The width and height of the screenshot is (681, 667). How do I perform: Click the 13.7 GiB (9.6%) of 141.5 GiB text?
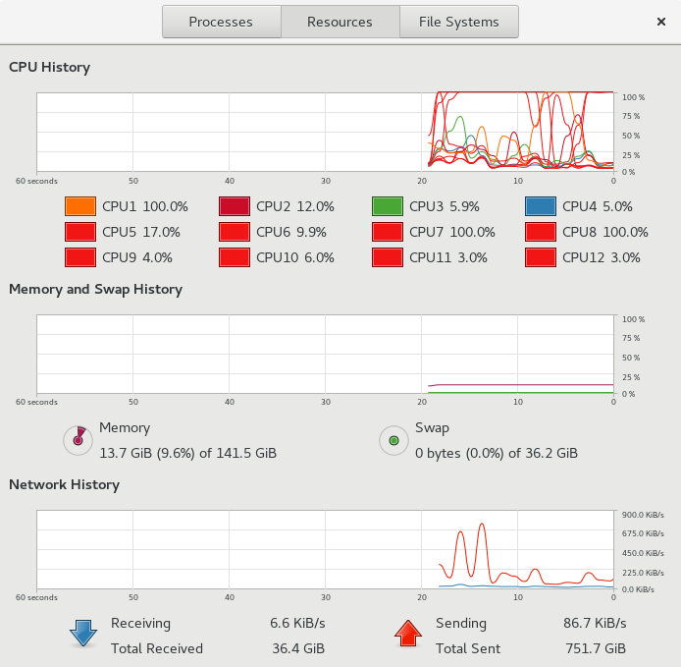click(188, 454)
